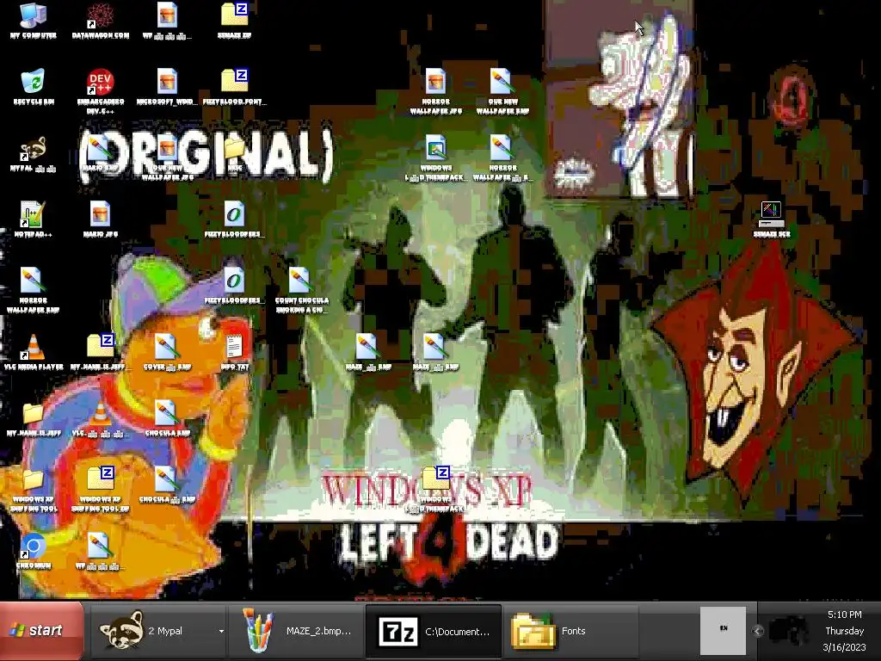Launch the Notepad++ shortcut

34,219
